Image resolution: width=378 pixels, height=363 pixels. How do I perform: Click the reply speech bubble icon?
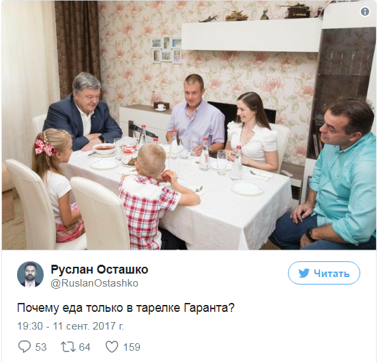25,347
